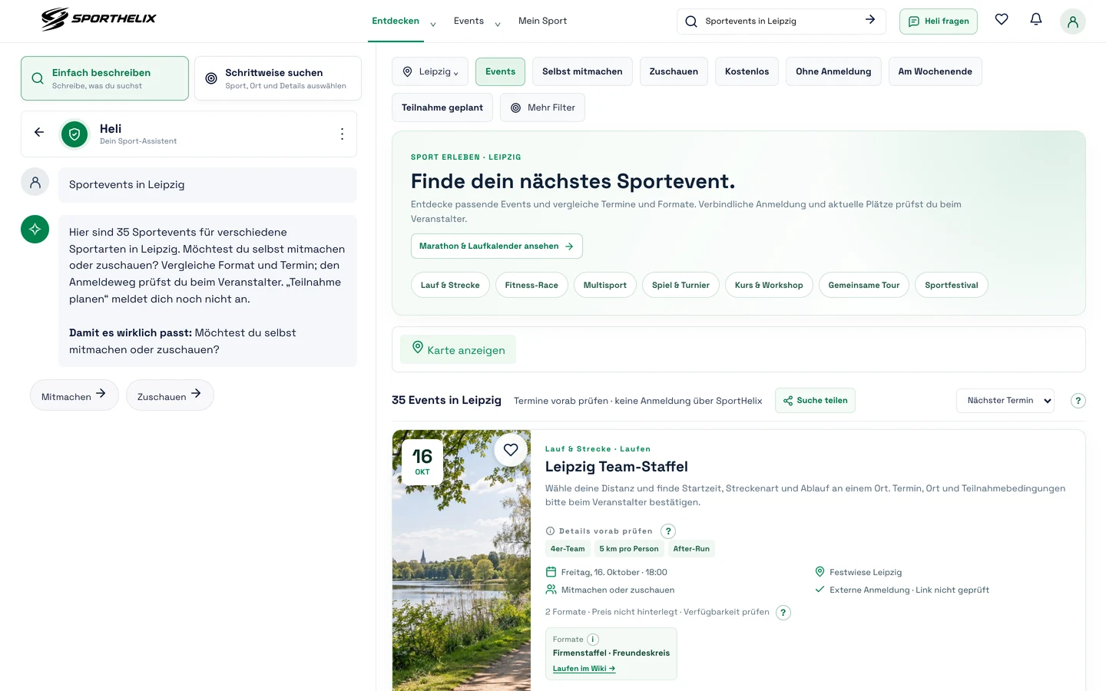Open the Leipzig location dropdown
Viewport: 1106px width, 691px height.
click(x=430, y=71)
